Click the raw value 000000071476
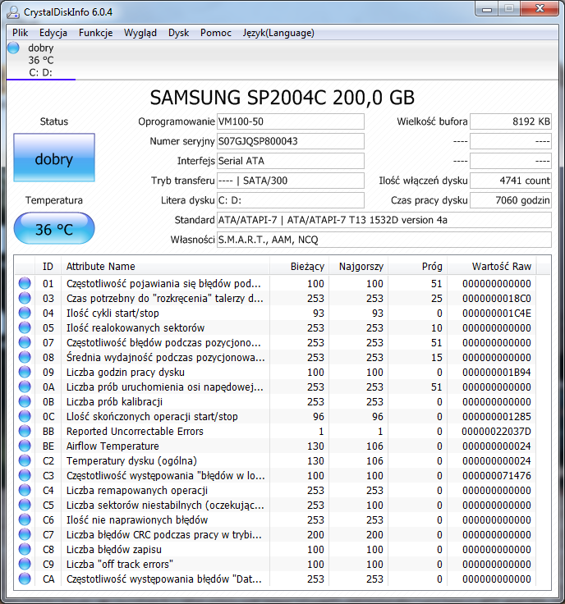The width and height of the screenshot is (565, 604). click(x=496, y=475)
